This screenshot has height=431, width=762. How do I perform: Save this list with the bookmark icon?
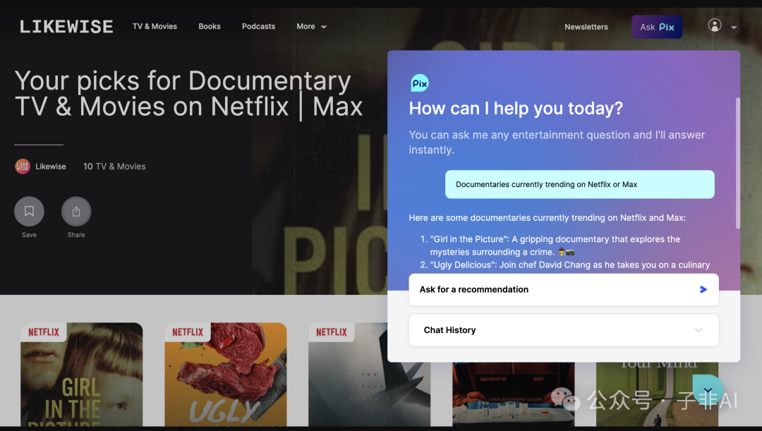[x=29, y=212]
